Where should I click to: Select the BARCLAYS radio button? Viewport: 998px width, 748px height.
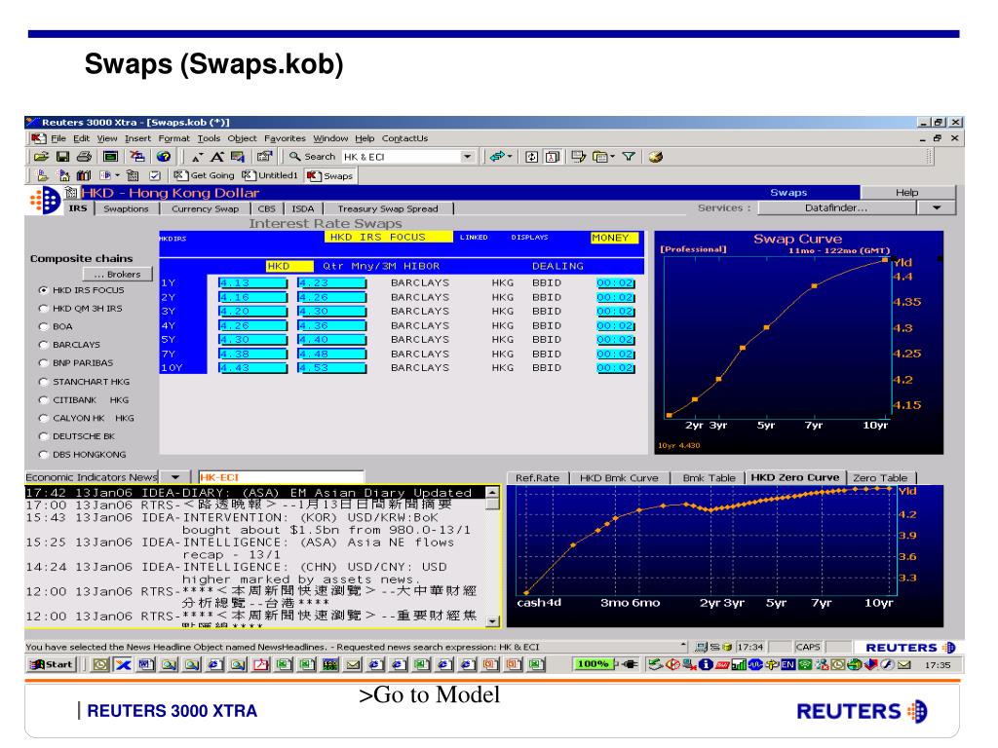(43, 345)
